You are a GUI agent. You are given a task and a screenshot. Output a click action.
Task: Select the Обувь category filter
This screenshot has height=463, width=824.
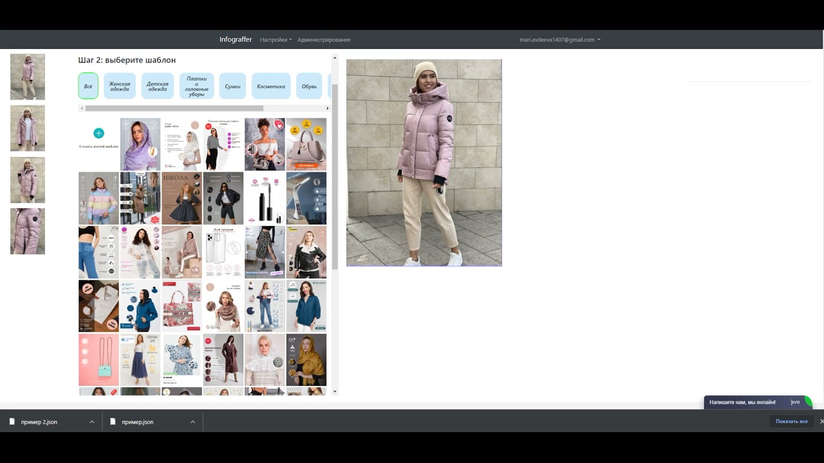[x=309, y=86]
